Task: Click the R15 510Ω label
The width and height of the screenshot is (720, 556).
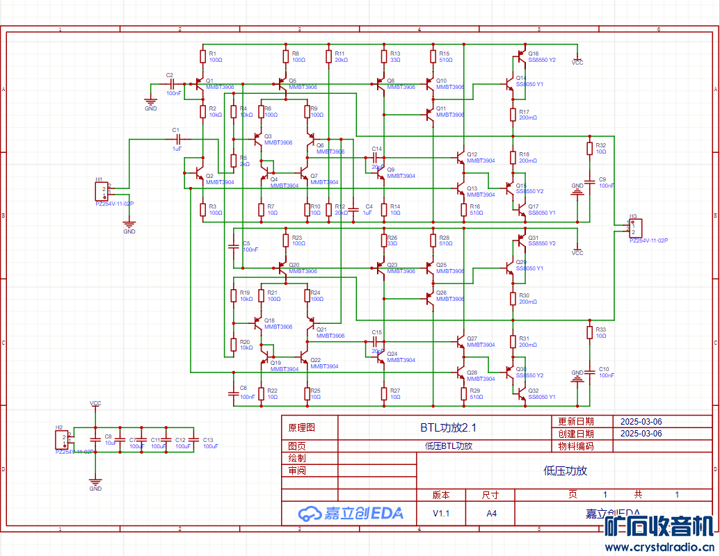Action: (445, 57)
